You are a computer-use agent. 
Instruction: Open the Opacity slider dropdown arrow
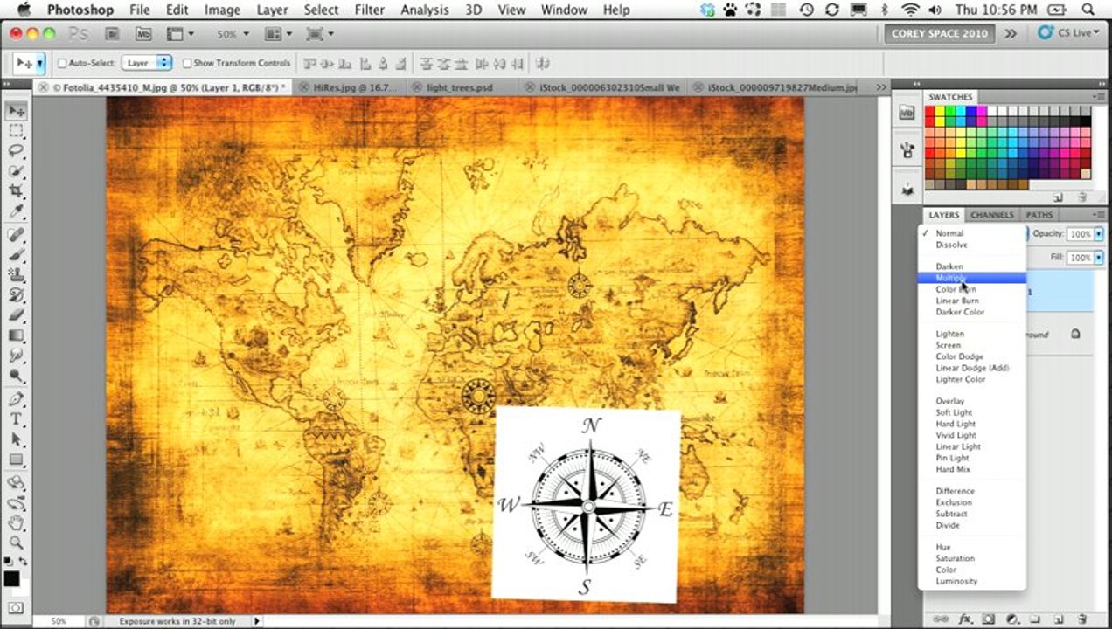(1099, 234)
